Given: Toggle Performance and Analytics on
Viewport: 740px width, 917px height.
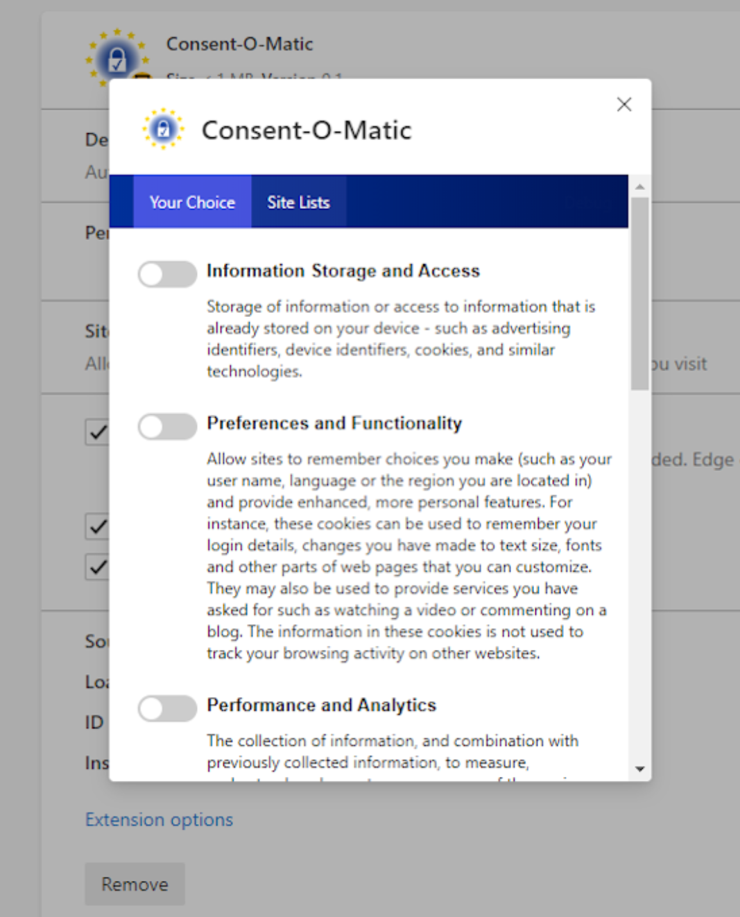Looking at the screenshot, I should click(x=167, y=708).
